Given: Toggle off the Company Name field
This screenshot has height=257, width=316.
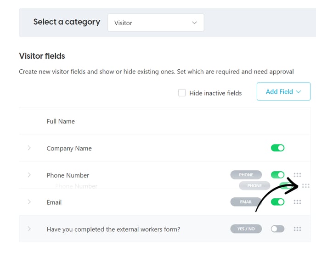Looking at the screenshot, I should [277, 148].
